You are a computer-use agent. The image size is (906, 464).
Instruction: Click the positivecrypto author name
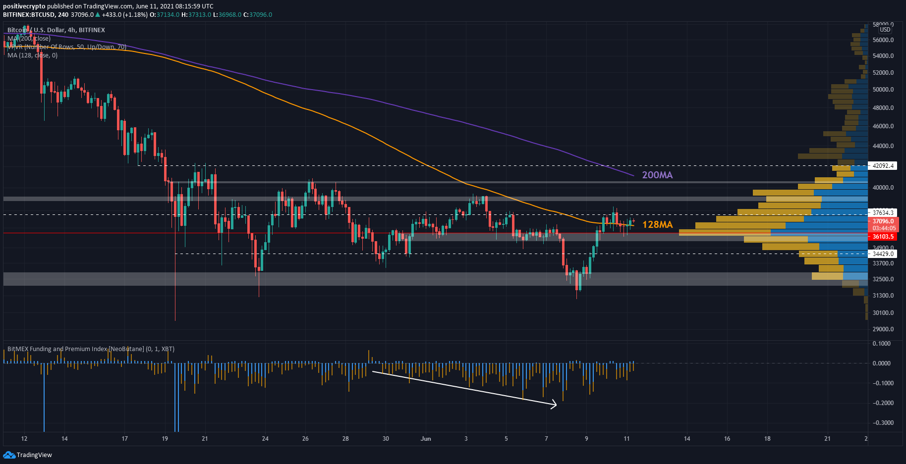click(24, 6)
